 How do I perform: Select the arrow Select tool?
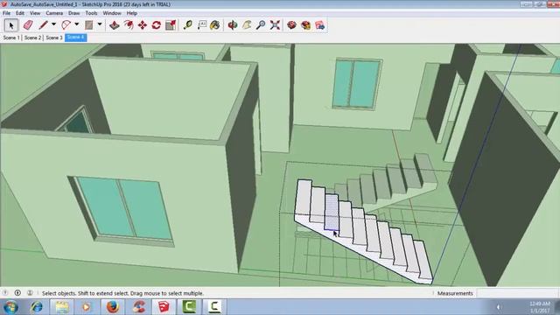pyautogui.click(x=10, y=25)
